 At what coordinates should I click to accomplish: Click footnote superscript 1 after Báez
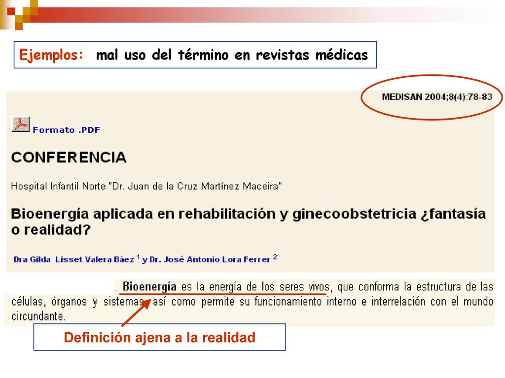[138, 257]
